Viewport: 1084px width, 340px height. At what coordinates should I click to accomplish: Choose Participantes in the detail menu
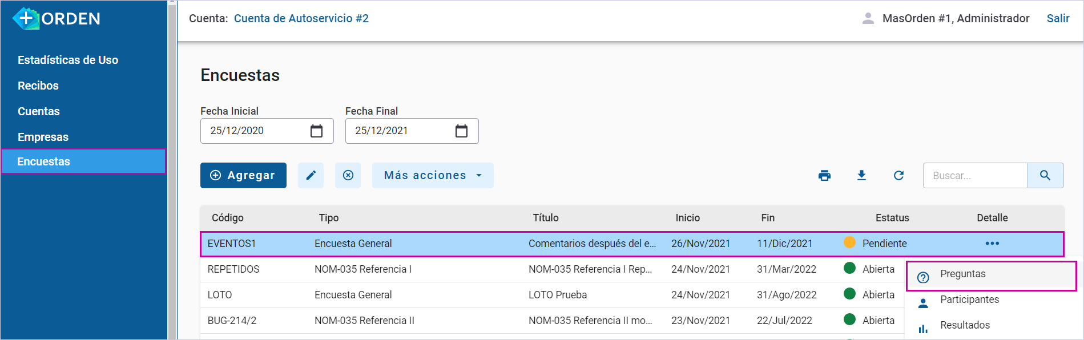point(969,300)
